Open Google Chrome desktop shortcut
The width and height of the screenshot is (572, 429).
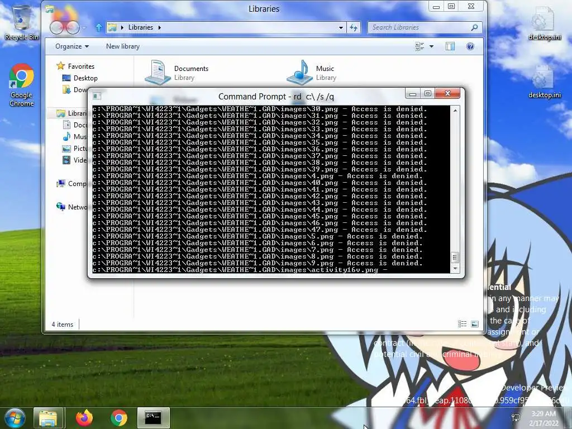coord(22,85)
